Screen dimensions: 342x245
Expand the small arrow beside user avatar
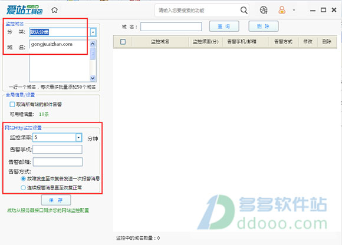pyautogui.click(x=294, y=10)
